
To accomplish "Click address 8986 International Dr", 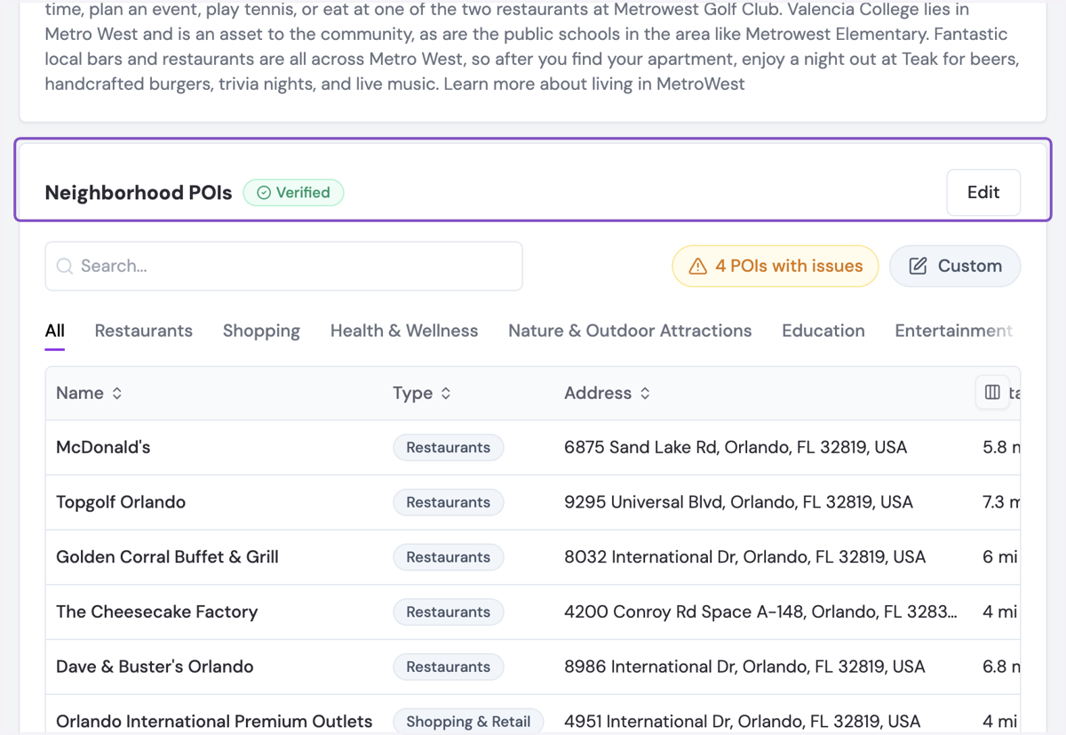I will coord(744,667).
